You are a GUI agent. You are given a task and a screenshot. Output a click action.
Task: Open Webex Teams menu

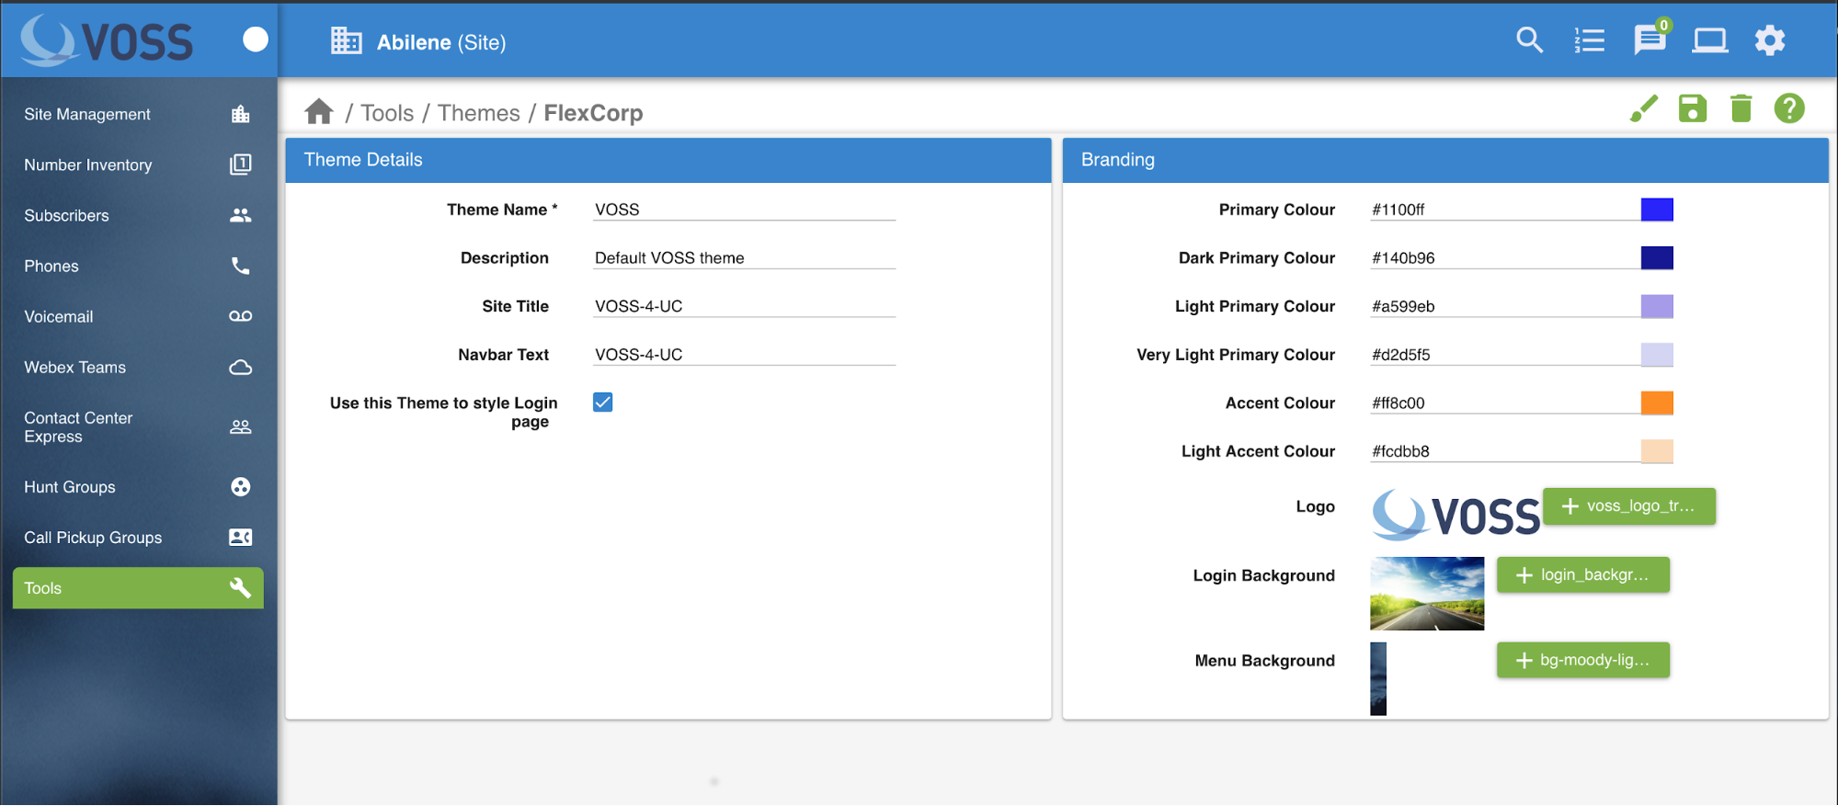point(138,367)
